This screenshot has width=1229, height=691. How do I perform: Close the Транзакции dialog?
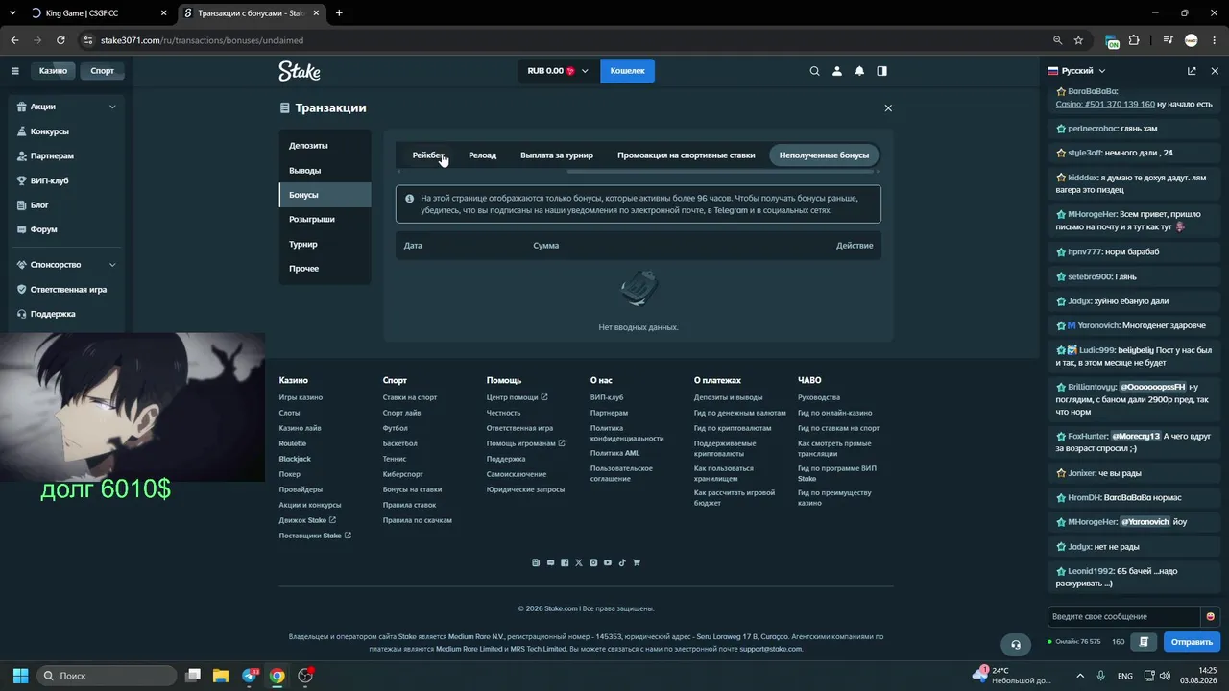click(x=888, y=108)
